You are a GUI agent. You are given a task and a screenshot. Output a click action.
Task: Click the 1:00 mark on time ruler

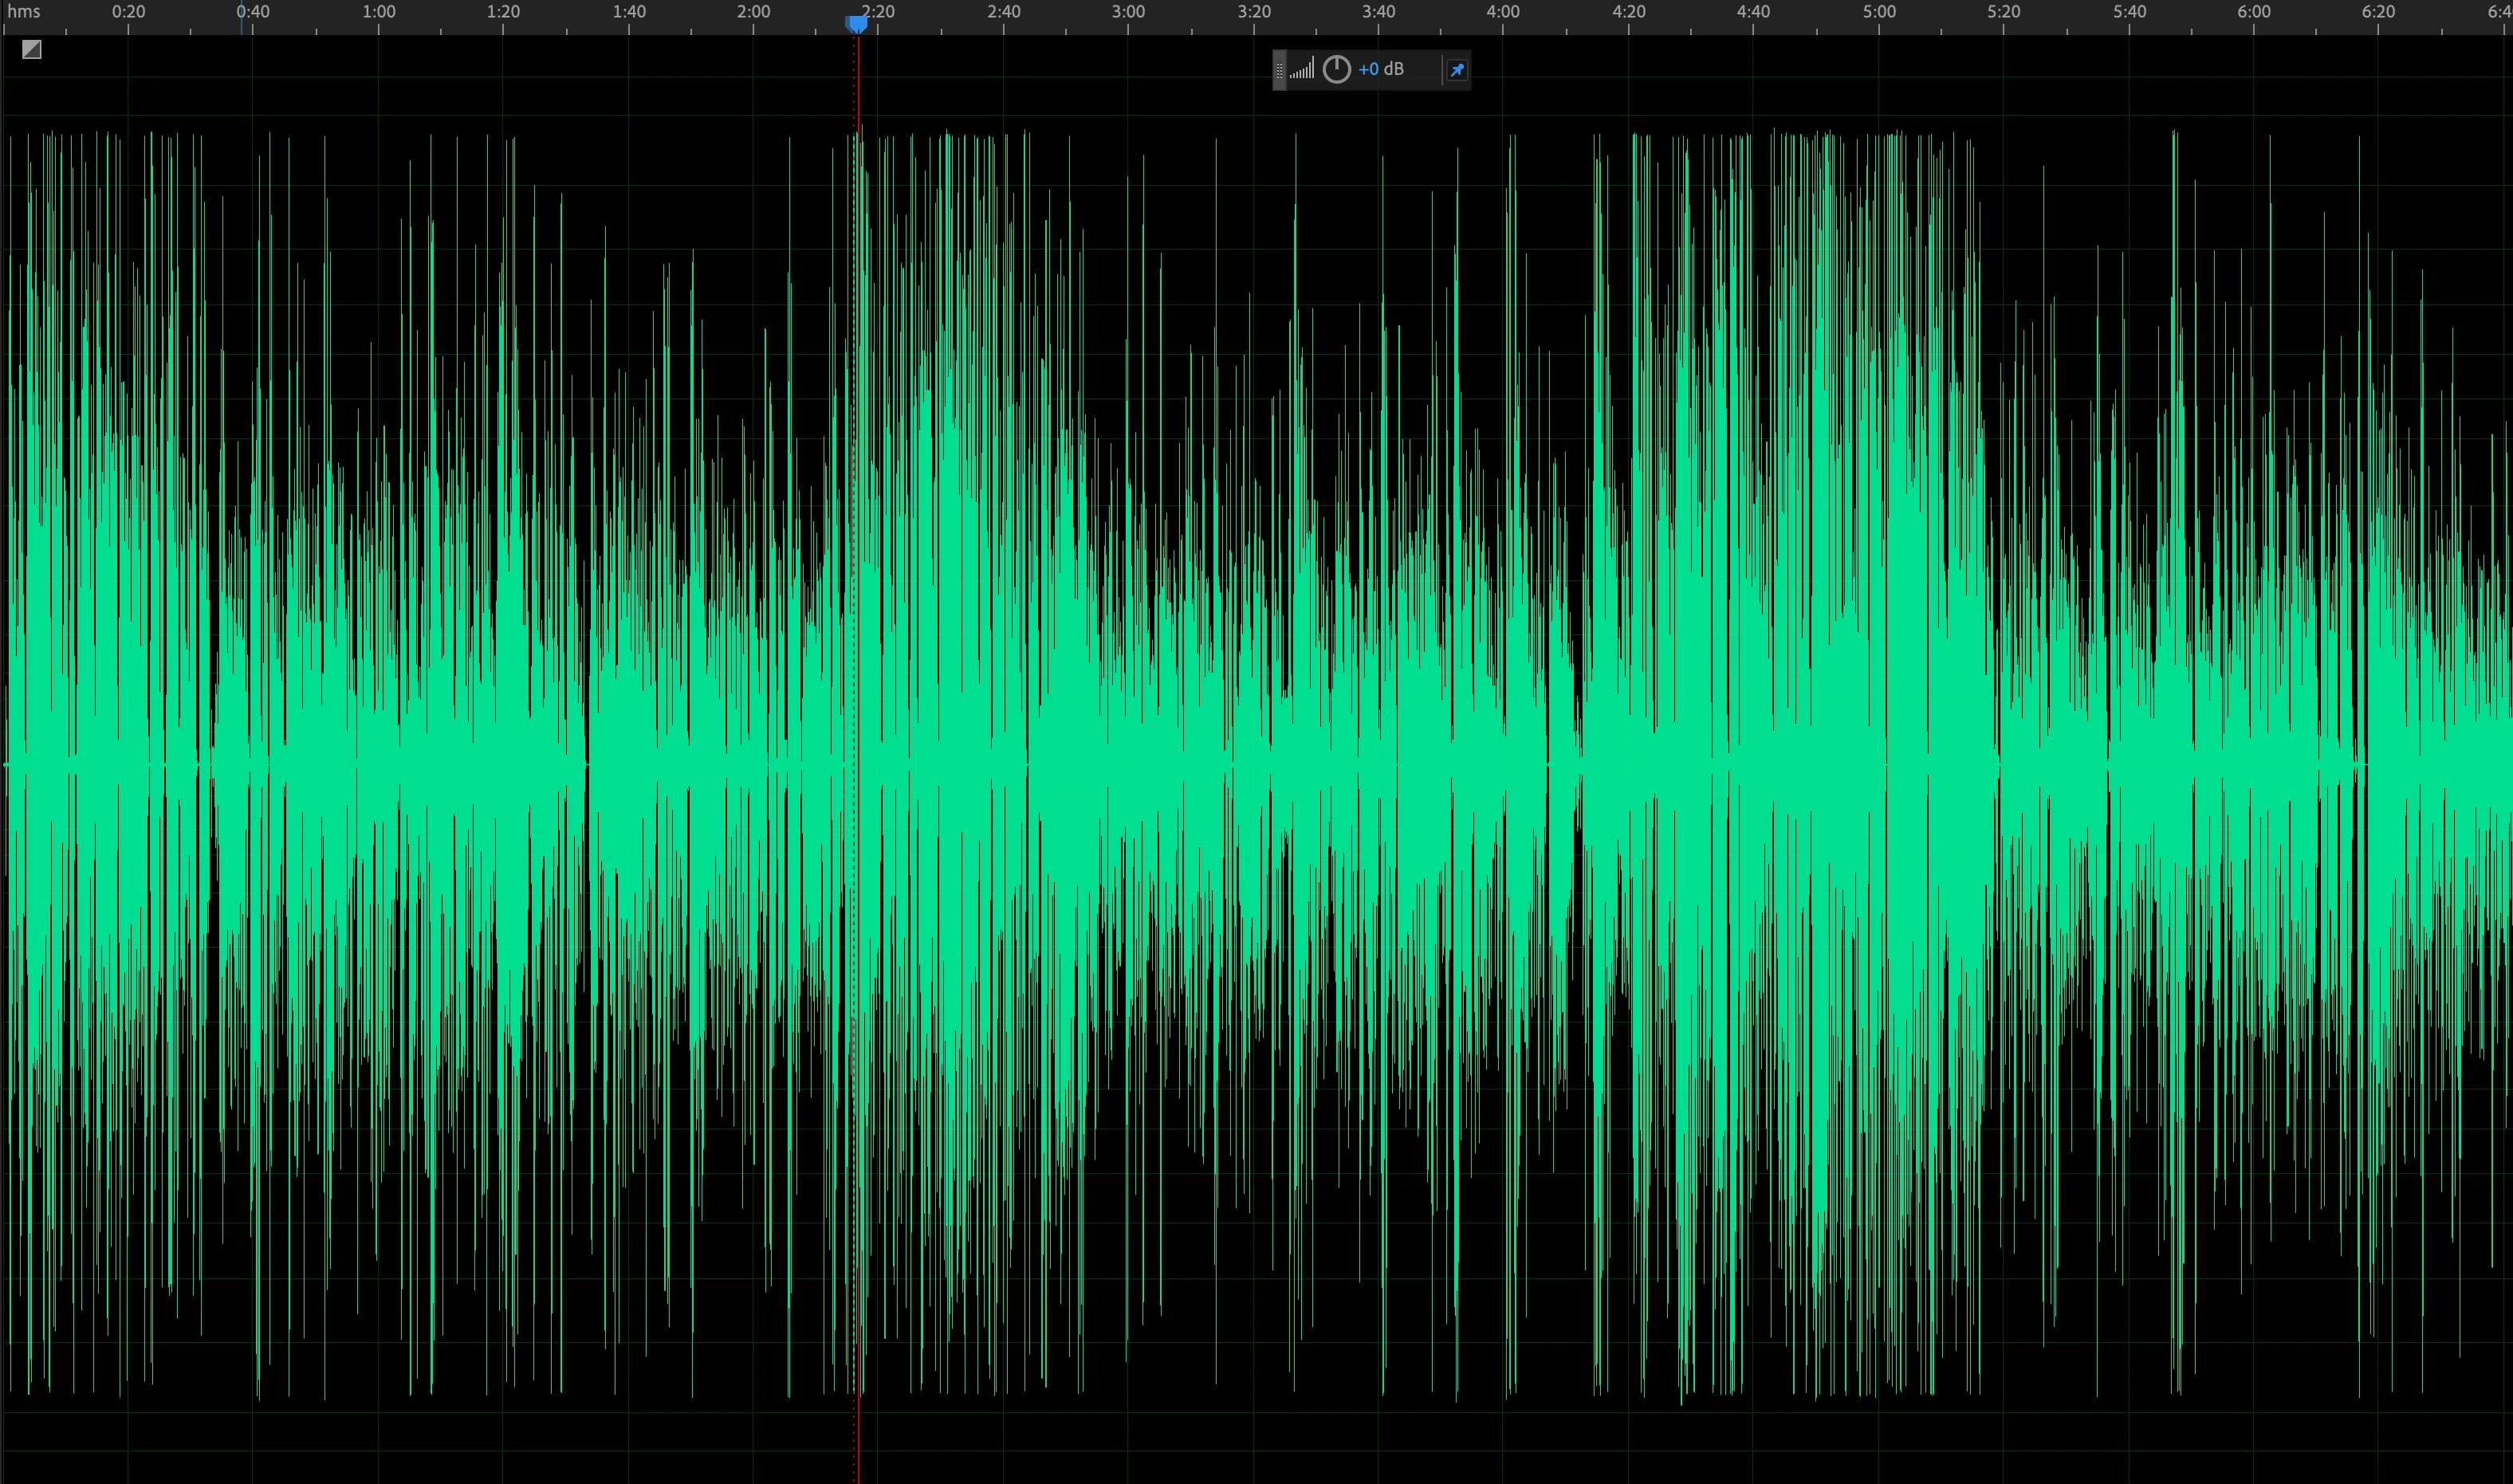378,12
